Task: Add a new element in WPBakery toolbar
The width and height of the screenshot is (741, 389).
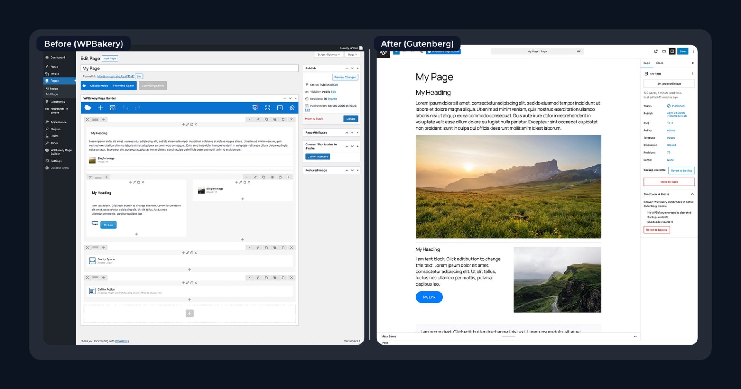Action: [x=100, y=108]
